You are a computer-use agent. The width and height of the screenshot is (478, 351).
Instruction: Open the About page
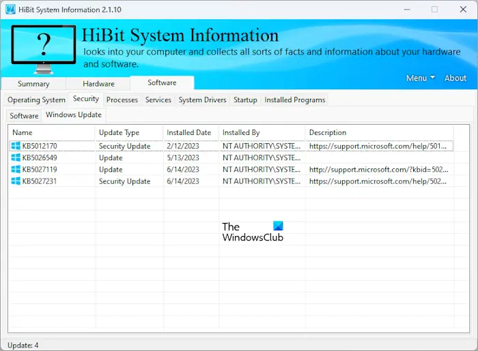click(455, 78)
